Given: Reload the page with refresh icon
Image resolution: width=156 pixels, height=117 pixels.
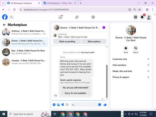Looking at the screenshot, I should point(14,10).
